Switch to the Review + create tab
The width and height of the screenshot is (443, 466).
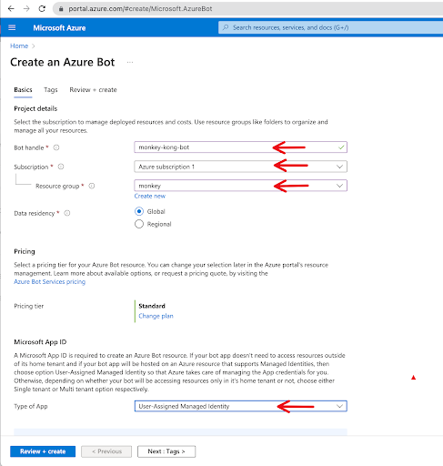pos(93,90)
